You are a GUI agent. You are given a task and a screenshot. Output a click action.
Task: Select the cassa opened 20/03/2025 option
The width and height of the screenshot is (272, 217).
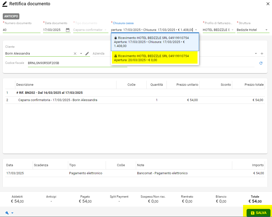click(155, 58)
